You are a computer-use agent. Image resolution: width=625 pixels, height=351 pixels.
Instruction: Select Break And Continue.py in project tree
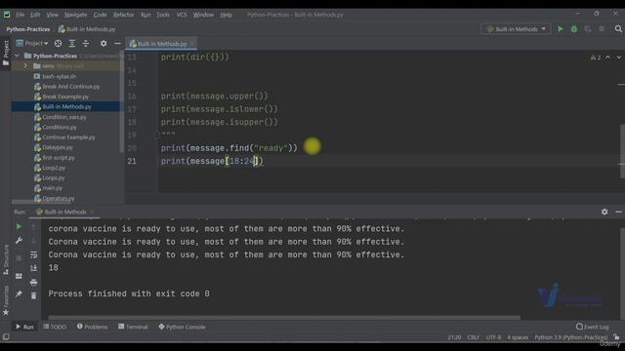coord(71,87)
